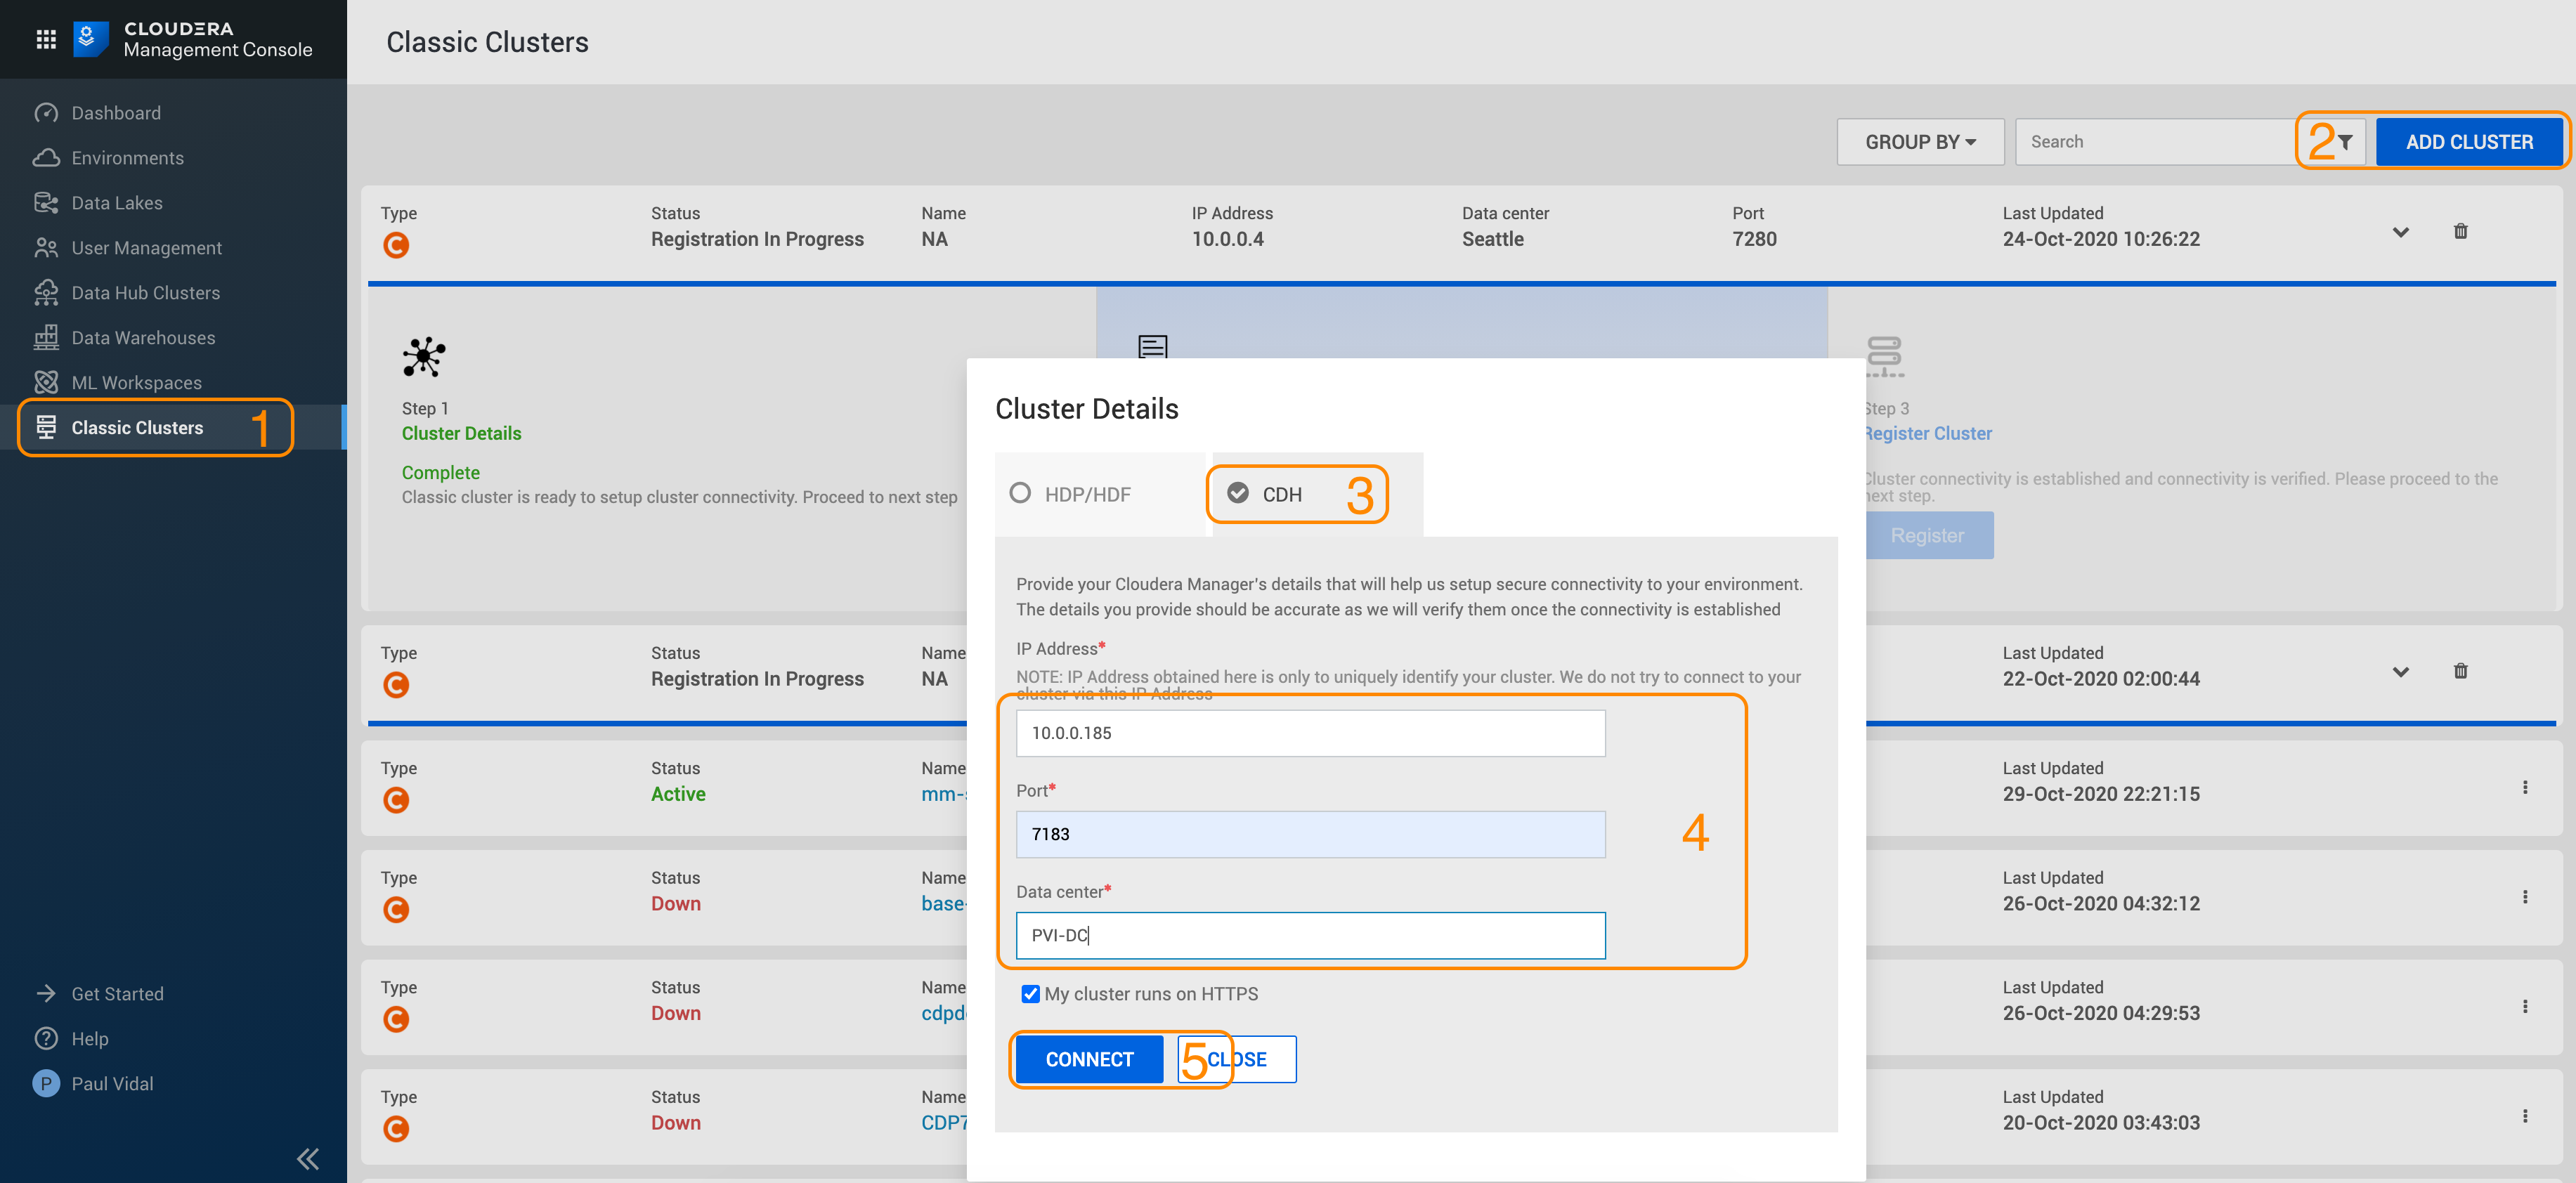
Task: Uncheck 'My cluster runs on HTTPS'
Action: coord(1031,993)
